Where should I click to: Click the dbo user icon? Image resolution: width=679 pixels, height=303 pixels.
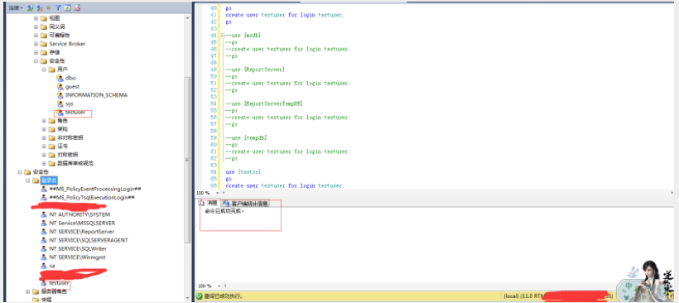coord(60,78)
